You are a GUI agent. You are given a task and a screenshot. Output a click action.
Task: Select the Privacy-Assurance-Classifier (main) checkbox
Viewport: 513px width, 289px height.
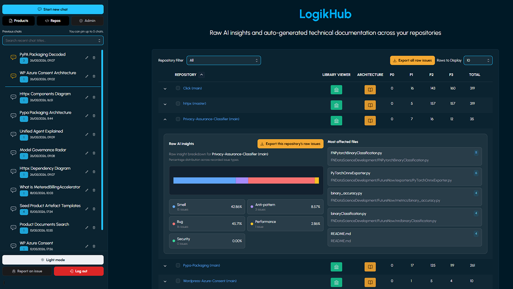coord(178,119)
